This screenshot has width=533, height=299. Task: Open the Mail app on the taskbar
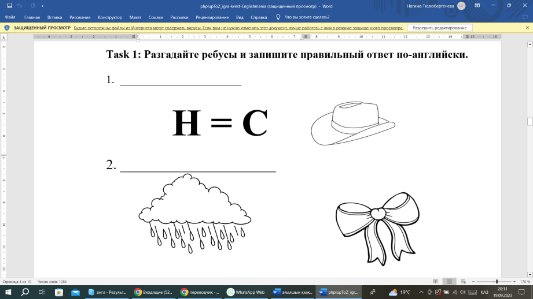coord(75,292)
